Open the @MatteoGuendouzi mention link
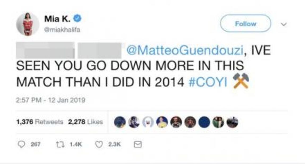The width and height of the screenshot is (305, 164). (x=184, y=51)
